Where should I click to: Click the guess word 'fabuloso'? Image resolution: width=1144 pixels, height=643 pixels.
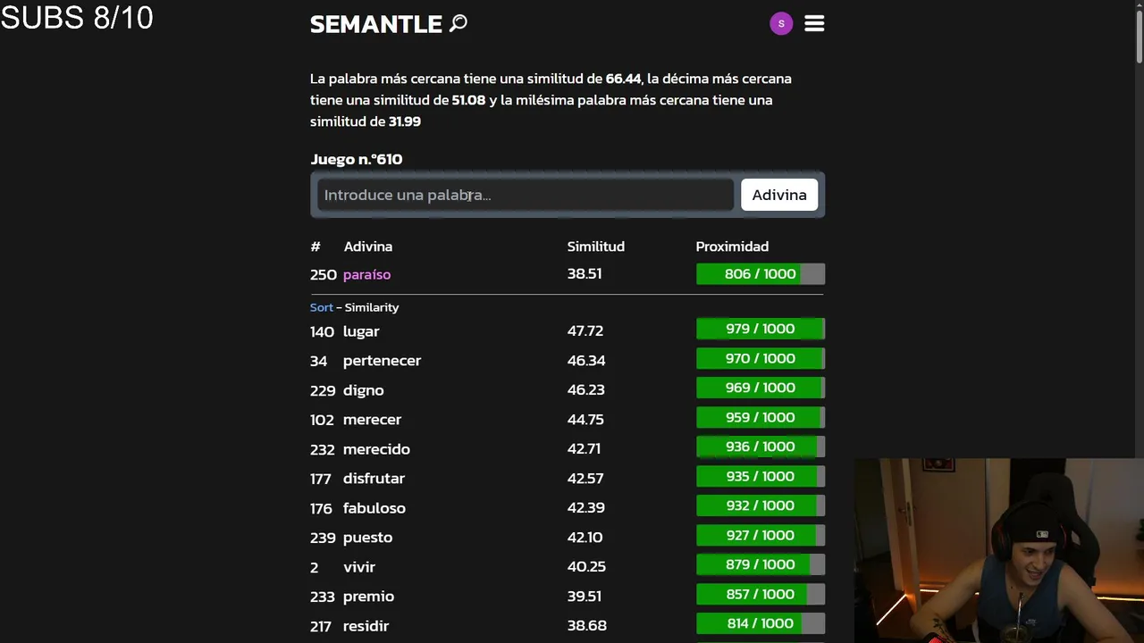[374, 508]
